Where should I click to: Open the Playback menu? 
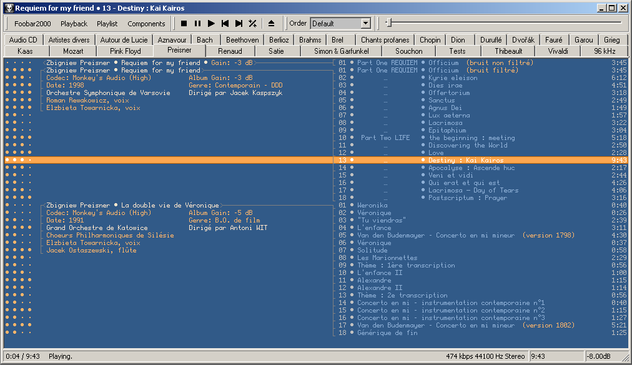click(x=74, y=24)
